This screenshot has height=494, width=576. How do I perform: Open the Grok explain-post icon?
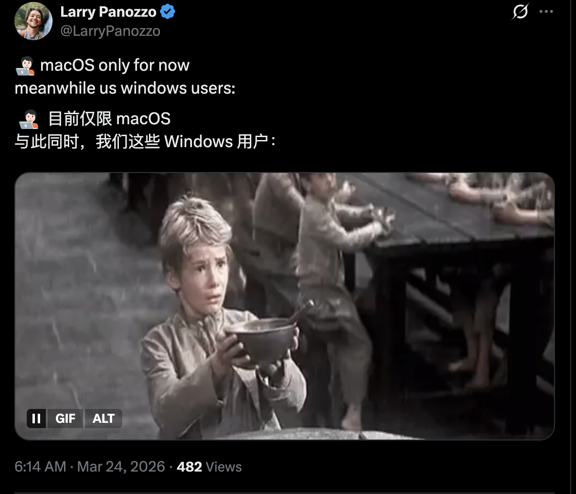tap(520, 11)
